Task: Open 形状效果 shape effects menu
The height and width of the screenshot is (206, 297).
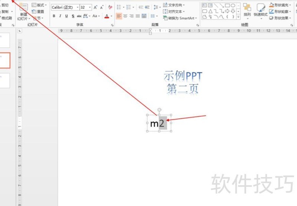Action: [x=280, y=18]
